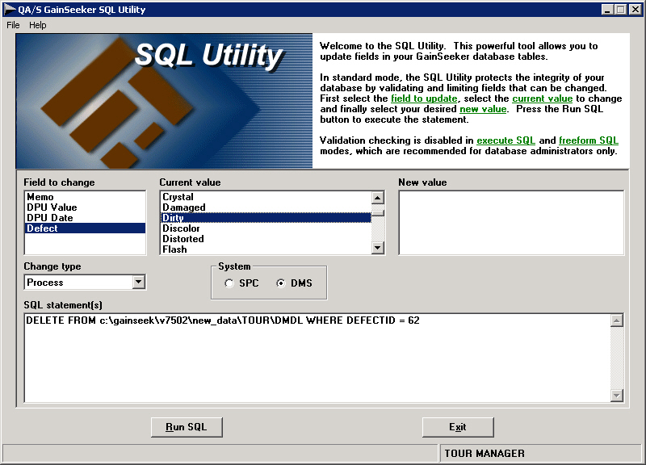Click the Exit button
The width and height of the screenshot is (646, 465).
pyautogui.click(x=457, y=427)
